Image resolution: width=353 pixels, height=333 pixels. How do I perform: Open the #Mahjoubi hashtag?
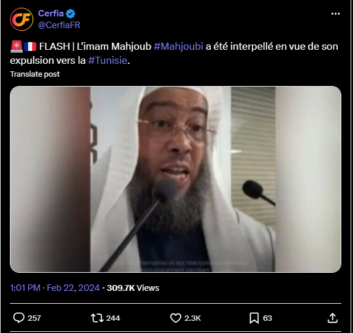(179, 46)
